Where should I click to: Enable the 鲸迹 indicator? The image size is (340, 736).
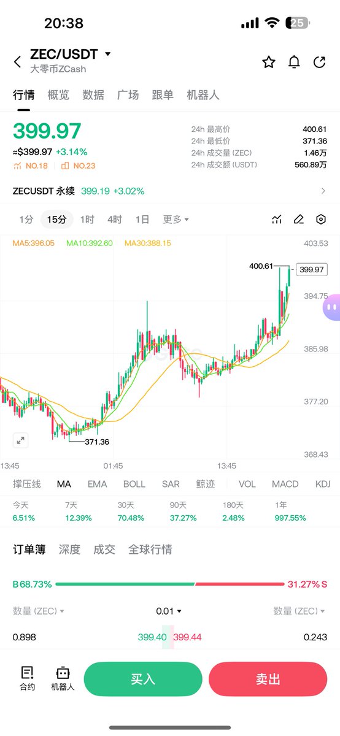pos(206,484)
